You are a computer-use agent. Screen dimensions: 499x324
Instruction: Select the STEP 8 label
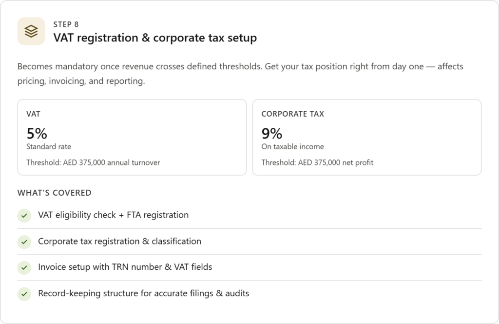[66, 24]
